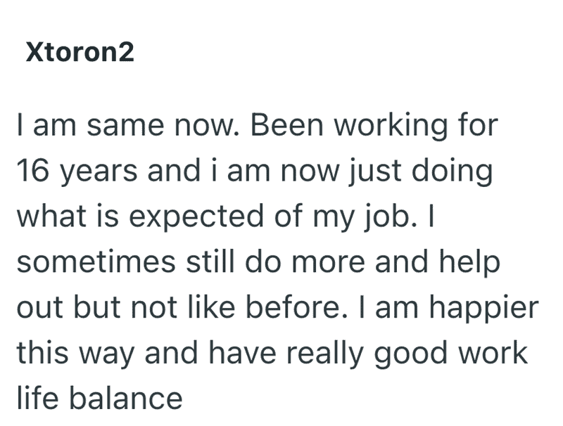Click the number "16" in the comment
563x426 pixels.
click(32, 171)
